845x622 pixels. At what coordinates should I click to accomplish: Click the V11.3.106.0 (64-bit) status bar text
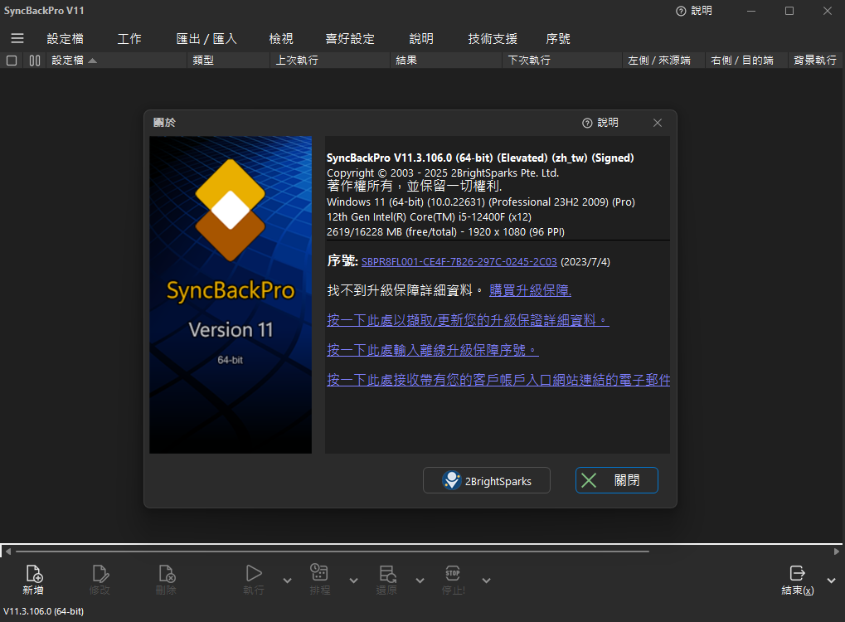(44, 611)
